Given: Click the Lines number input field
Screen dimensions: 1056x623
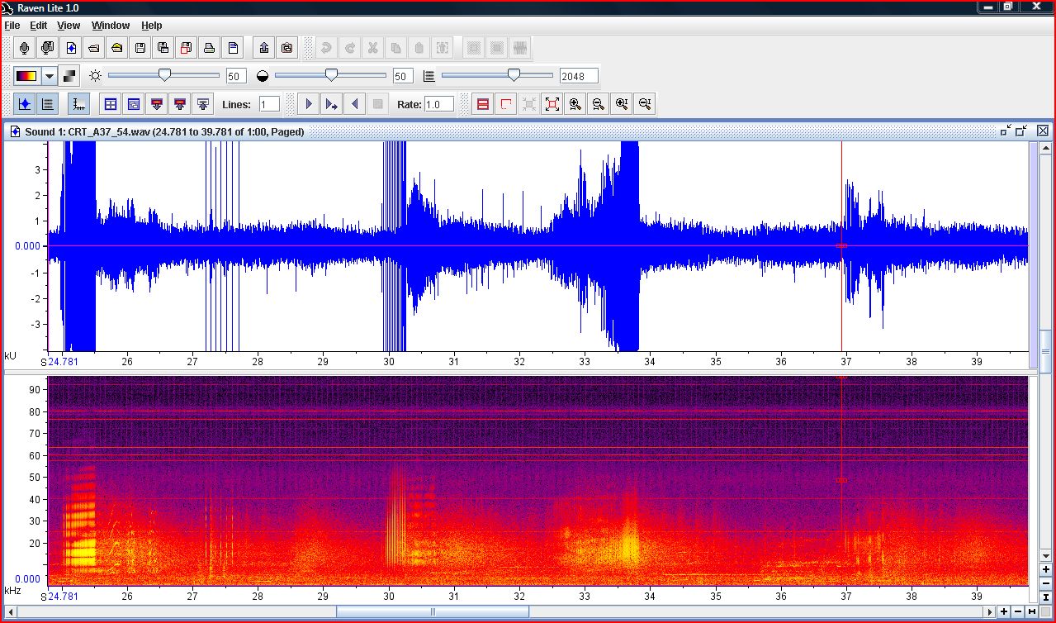Looking at the screenshot, I should click(269, 104).
